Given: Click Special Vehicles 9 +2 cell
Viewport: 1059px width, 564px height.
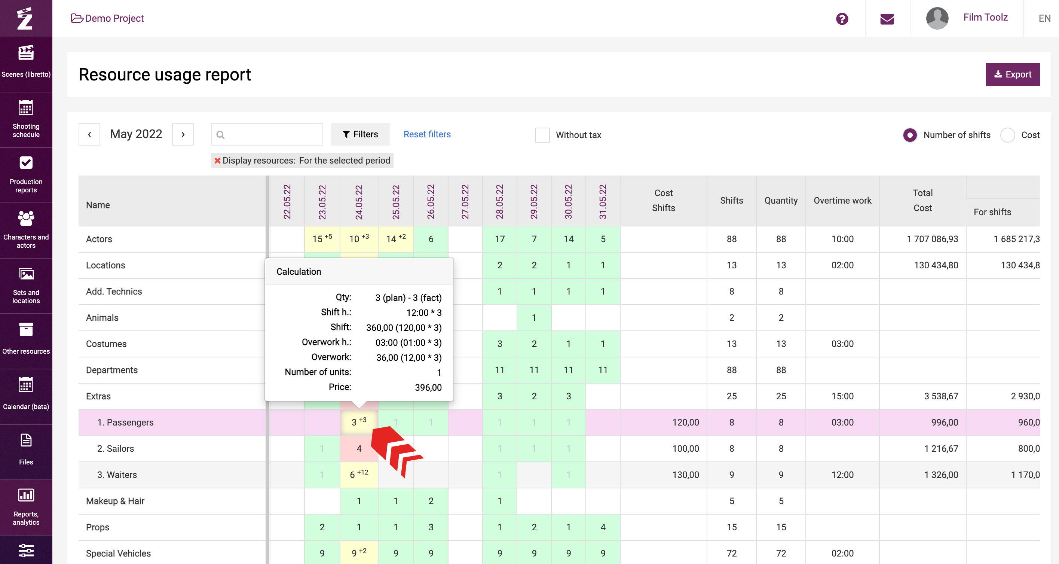Looking at the screenshot, I should click(x=359, y=553).
